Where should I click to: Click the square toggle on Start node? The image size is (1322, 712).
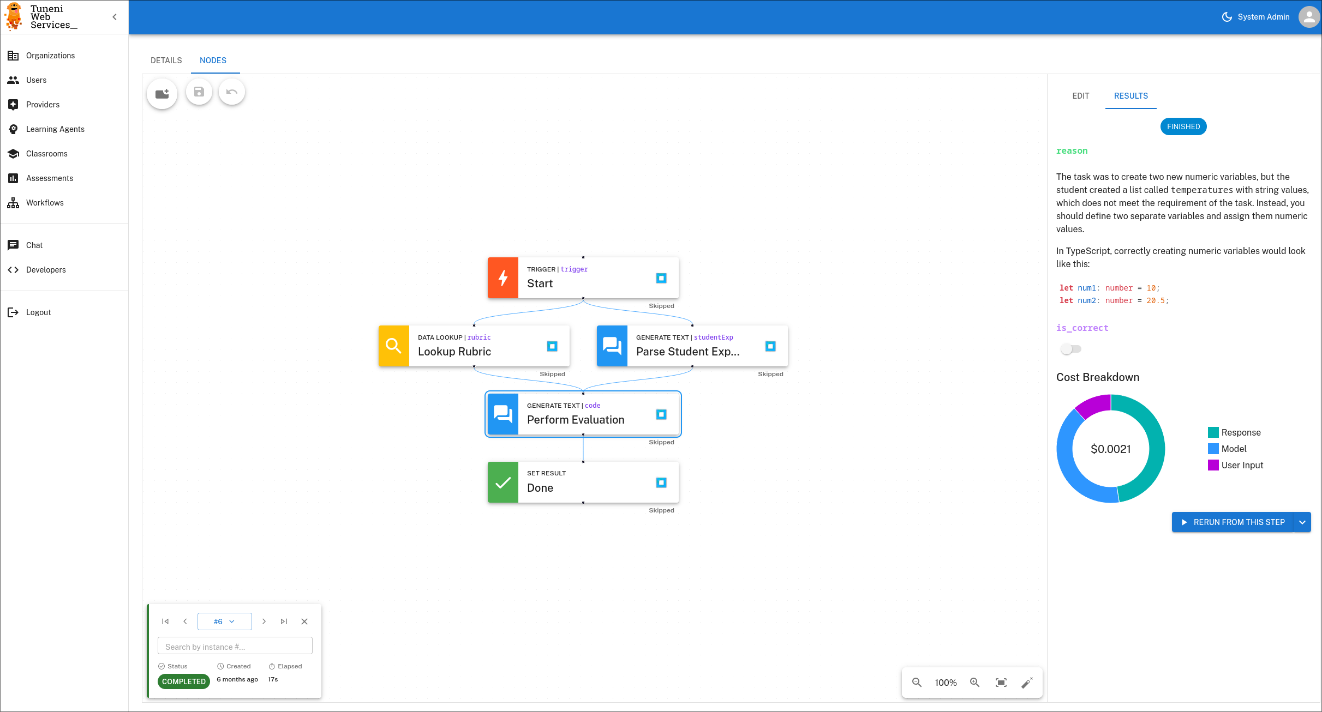pos(661,279)
